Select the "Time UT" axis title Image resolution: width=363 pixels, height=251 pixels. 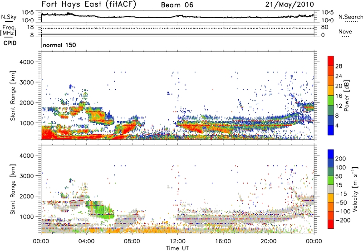coord(177,248)
